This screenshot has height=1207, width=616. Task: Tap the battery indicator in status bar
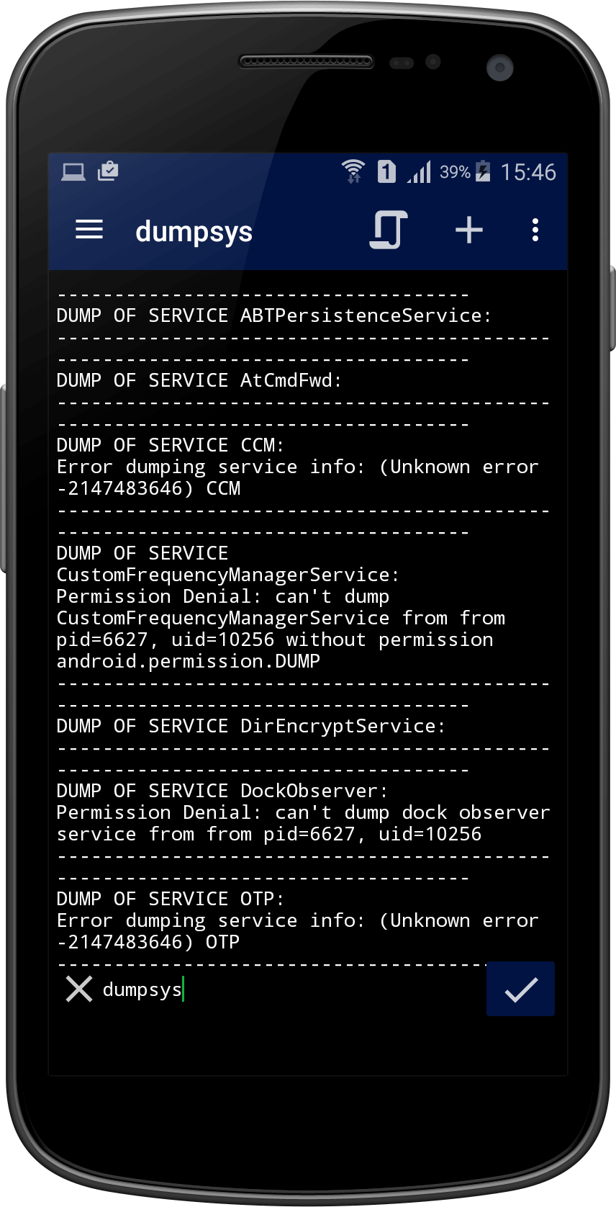click(x=483, y=171)
